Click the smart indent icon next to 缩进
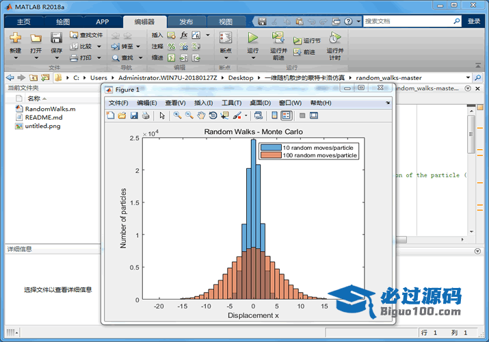The height and width of the screenshot is (342, 489). pos(171,57)
